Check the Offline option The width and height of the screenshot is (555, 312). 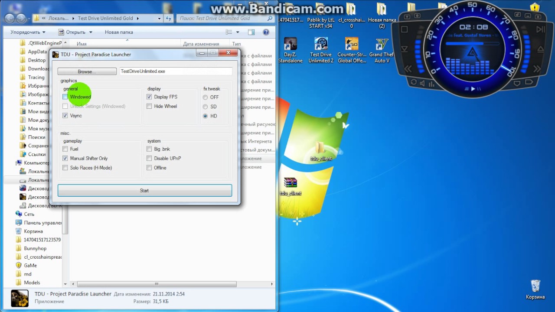[x=149, y=168]
